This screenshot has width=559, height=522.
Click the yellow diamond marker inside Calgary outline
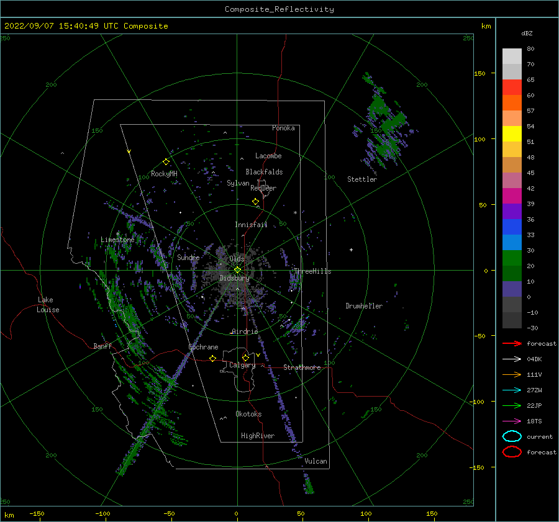[245, 358]
